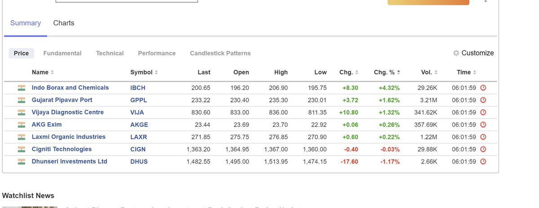Click the High column header
The height and width of the screenshot is (208, 539).
click(281, 72)
